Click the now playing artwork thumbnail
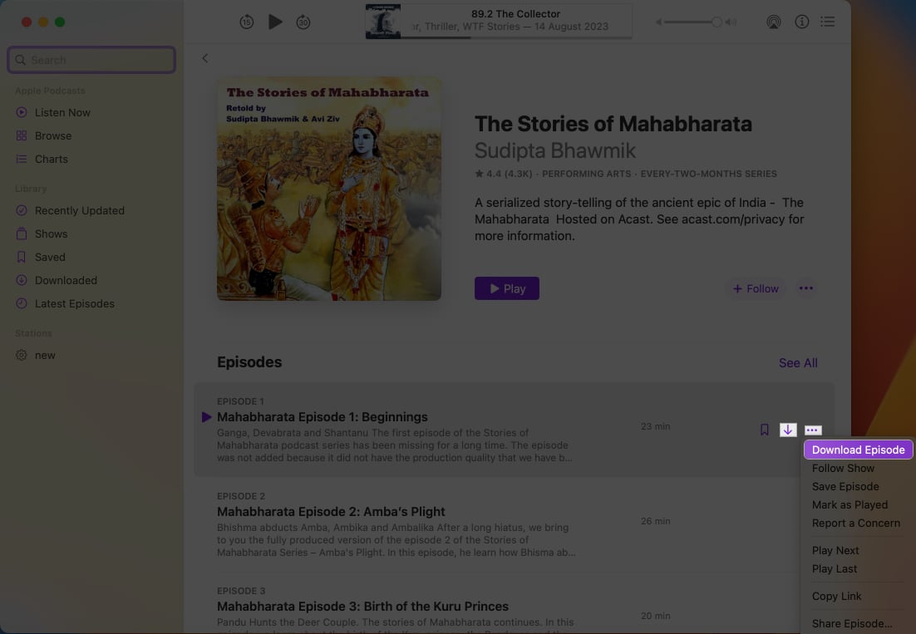Image resolution: width=916 pixels, height=634 pixels. tap(383, 22)
